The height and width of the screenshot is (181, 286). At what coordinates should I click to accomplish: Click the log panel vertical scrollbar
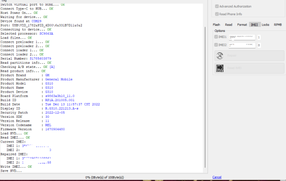click(x=205, y=97)
